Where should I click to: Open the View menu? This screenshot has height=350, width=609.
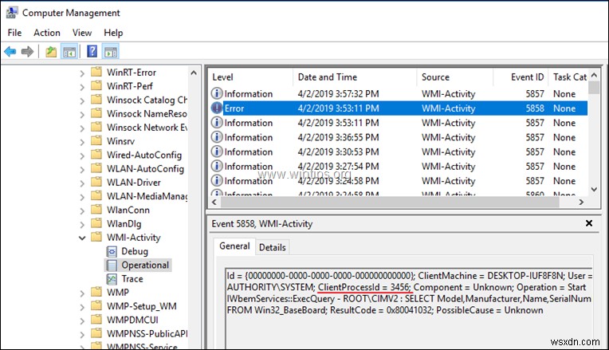[x=82, y=33]
